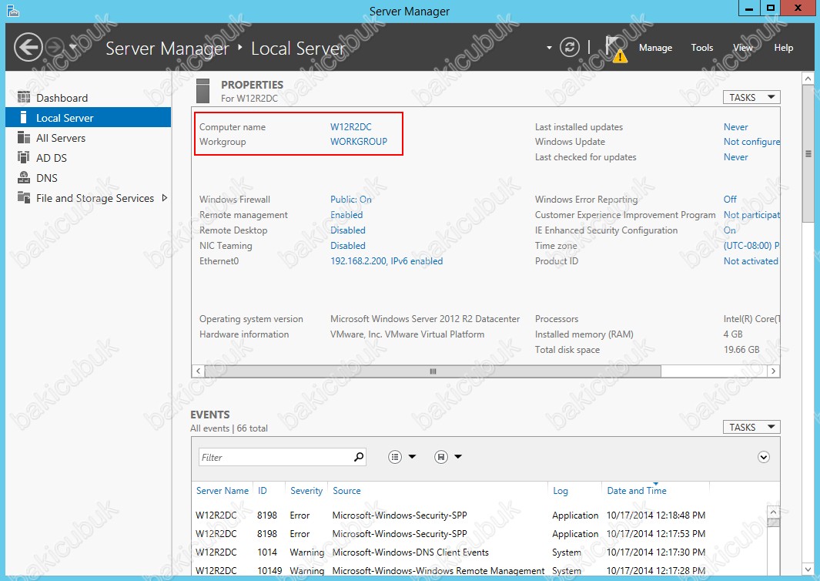Screen dimensions: 820x581
Task: Click the Remote management Enabled link
Action: tap(346, 215)
